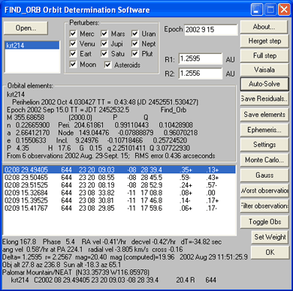Image resolution: width=293 pixels, height=291 pixels.
Task: Select observation row 0208 29.50465
Action: 119,178
